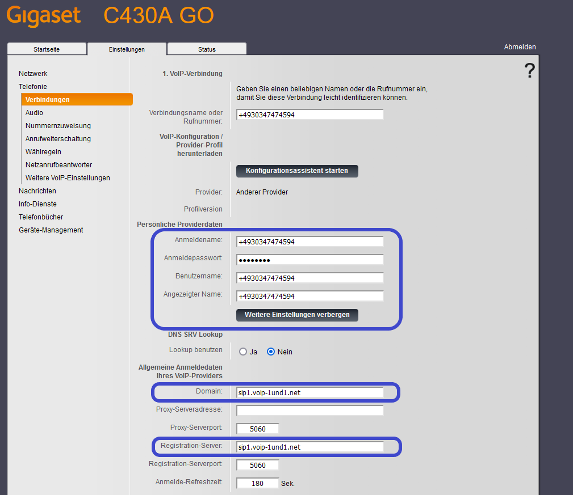
Task: Switch to the Startseite tab
Action: tap(47, 49)
